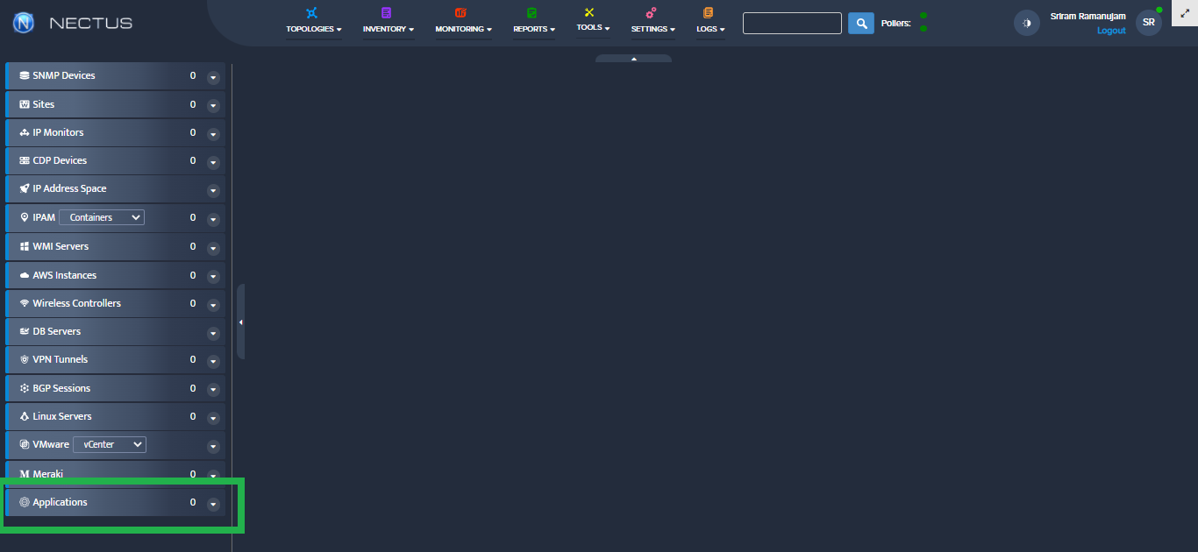Expand the Sites row arrow
The width and height of the screenshot is (1198, 552).
tap(213, 106)
